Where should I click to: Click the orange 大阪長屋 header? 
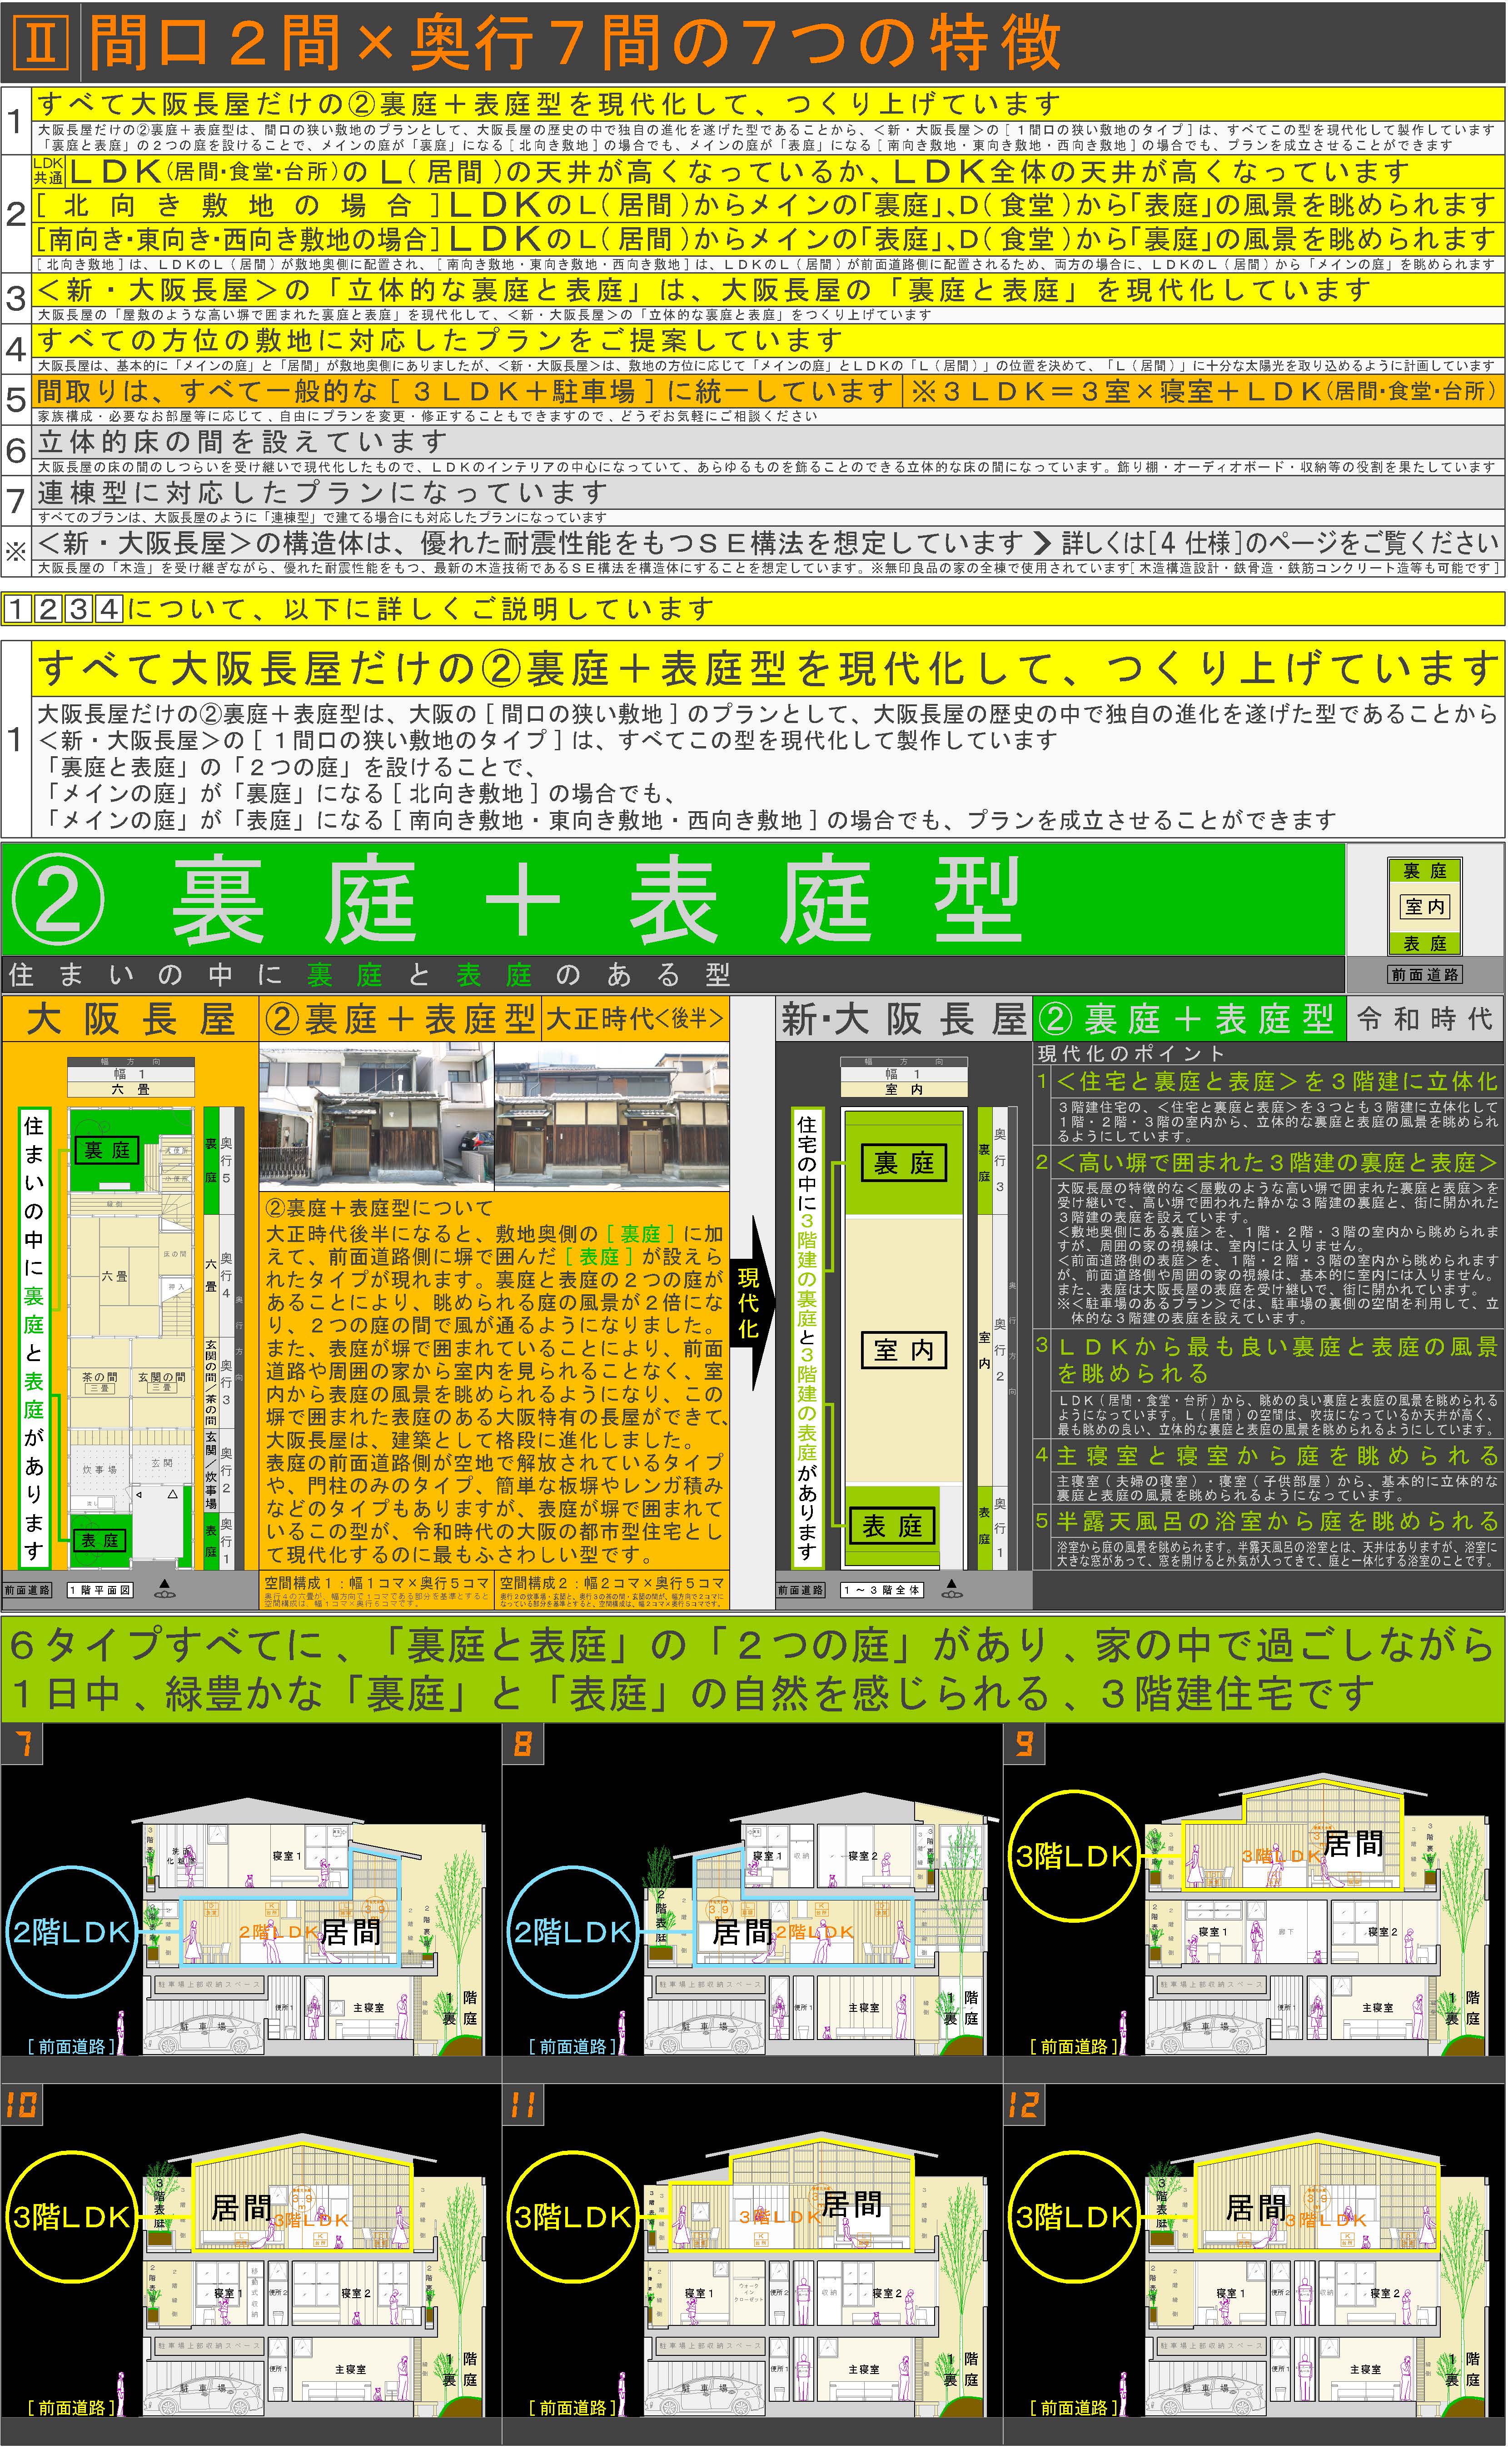[x=130, y=1019]
